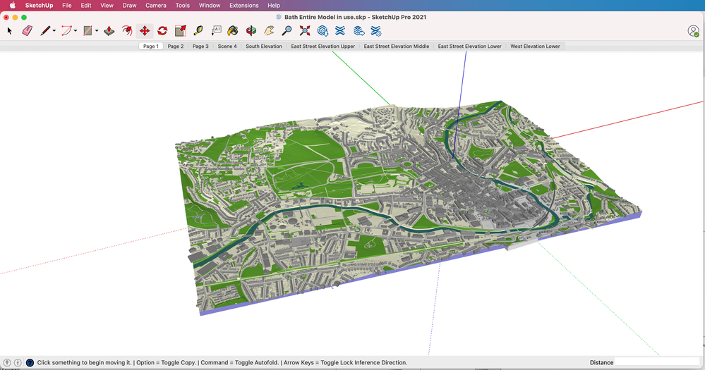The image size is (705, 370).
Task: Click the Zoom Extents icon
Action: 305,30
